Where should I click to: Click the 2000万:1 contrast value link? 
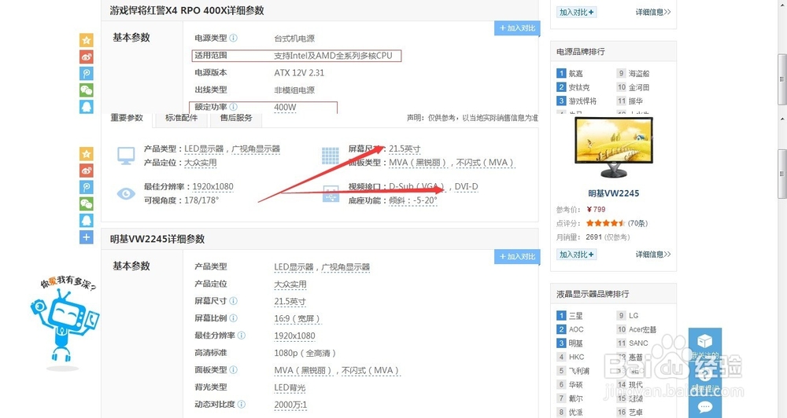coord(290,405)
